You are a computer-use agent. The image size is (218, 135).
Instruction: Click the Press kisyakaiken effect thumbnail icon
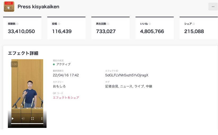click(9, 7)
